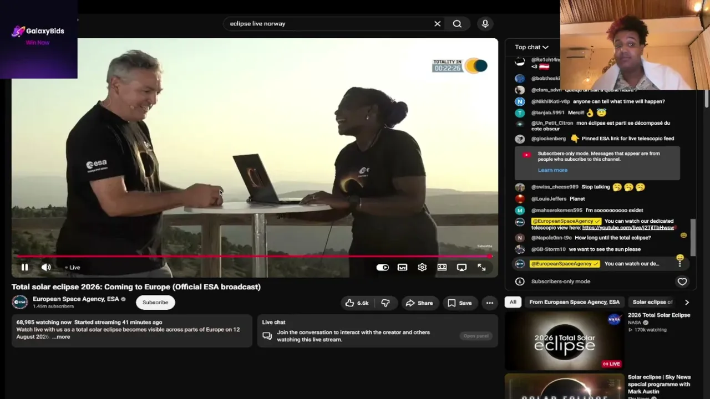This screenshot has height=399, width=710.
Task: Click the "Win Now" GalaxyBids ad link
Action: point(38,43)
